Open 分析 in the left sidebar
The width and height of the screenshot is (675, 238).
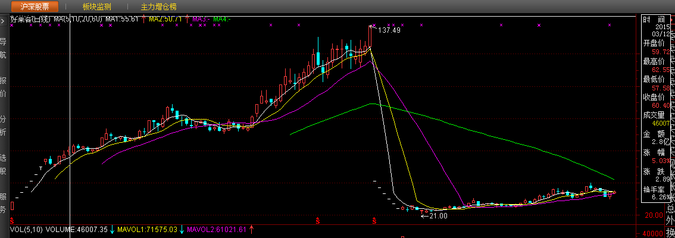4,126
